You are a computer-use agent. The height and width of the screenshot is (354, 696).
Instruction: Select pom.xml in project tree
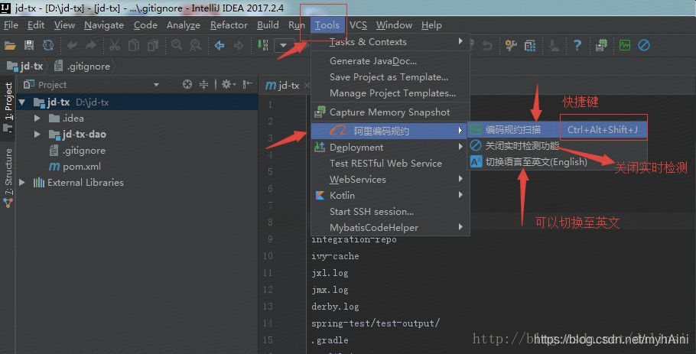[x=75, y=167]
